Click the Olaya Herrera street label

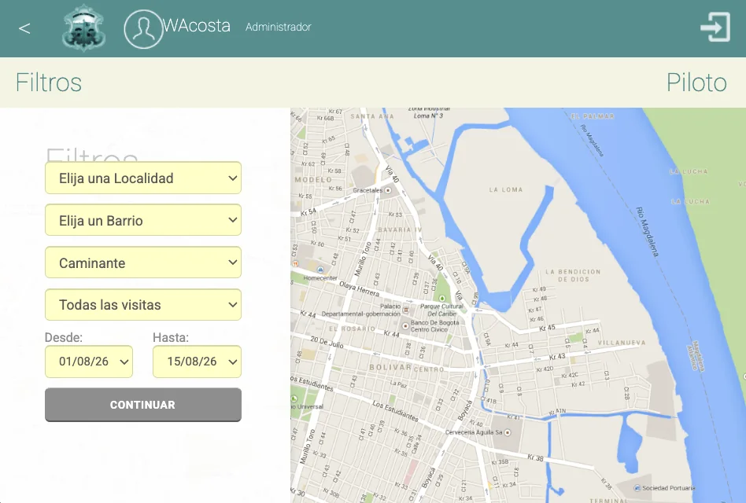359,288
